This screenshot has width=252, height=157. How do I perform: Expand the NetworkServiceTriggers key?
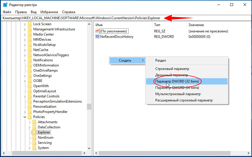point(25,55)
